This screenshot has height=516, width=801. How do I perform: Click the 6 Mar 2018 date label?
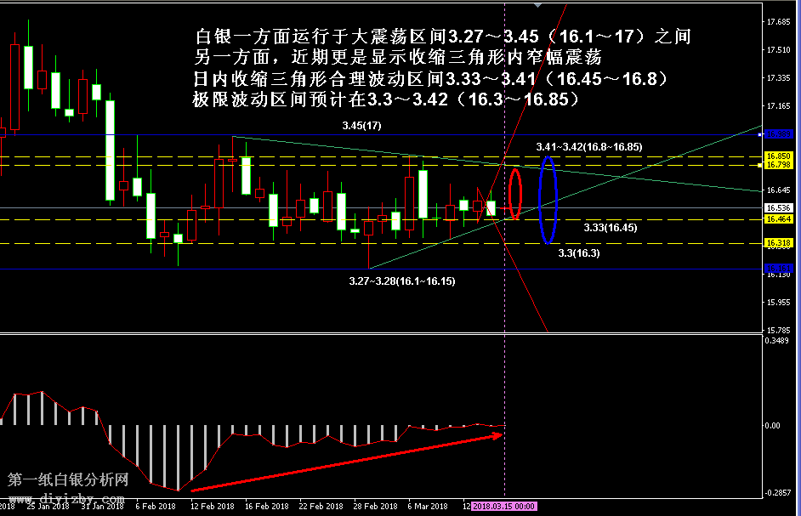pos(428,507)
